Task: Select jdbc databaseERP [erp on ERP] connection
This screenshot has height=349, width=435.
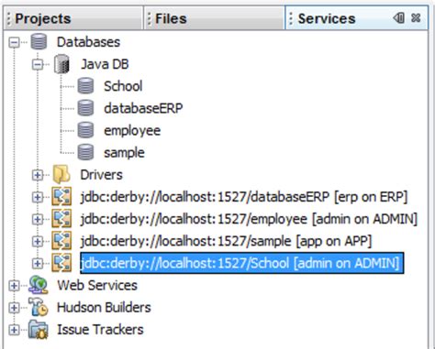Action: [x=244, y=197]
